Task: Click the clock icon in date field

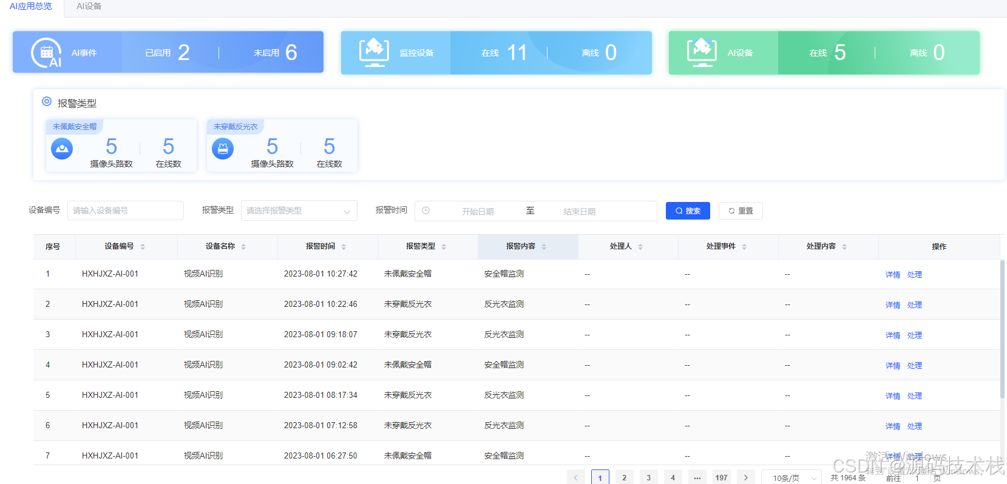Action: pos(426,210)
